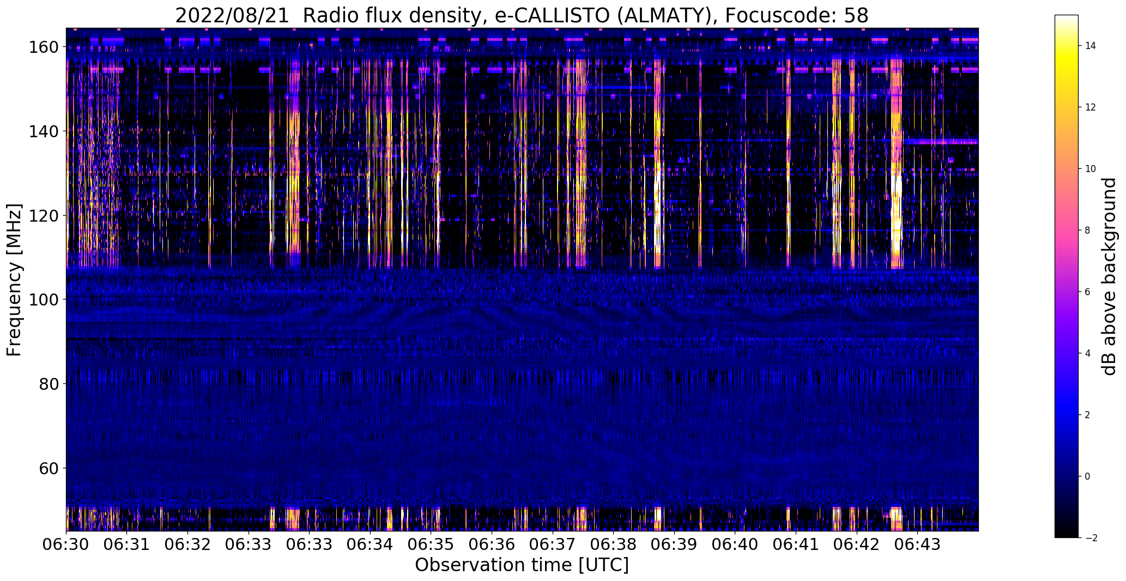Click the colorbar tick value 12
Screen dimensions: 1126x581
[1091, 107]
